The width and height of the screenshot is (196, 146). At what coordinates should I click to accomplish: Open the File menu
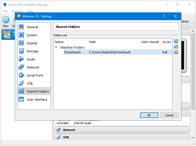tap(5, 11)
